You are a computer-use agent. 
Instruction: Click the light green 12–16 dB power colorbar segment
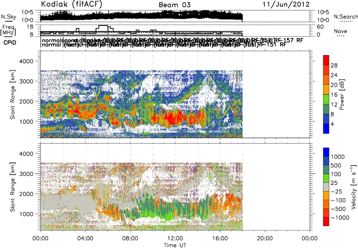[326, 99]
